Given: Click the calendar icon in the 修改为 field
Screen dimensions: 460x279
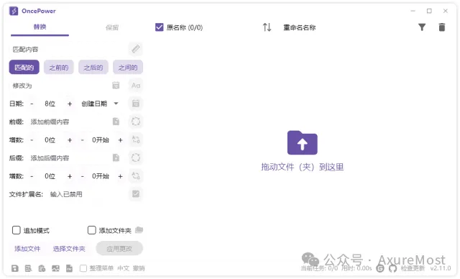Looking at the screenshot, I should [x=116, y=86].
